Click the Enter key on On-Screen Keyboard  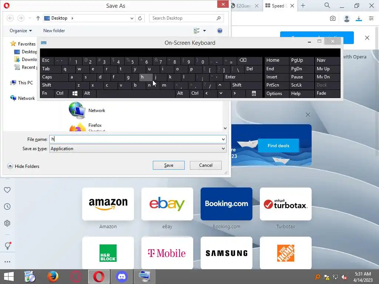[243, 77]
